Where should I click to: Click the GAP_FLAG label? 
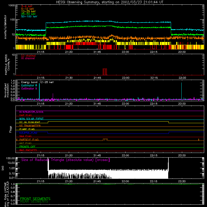[x=25, y=115]
